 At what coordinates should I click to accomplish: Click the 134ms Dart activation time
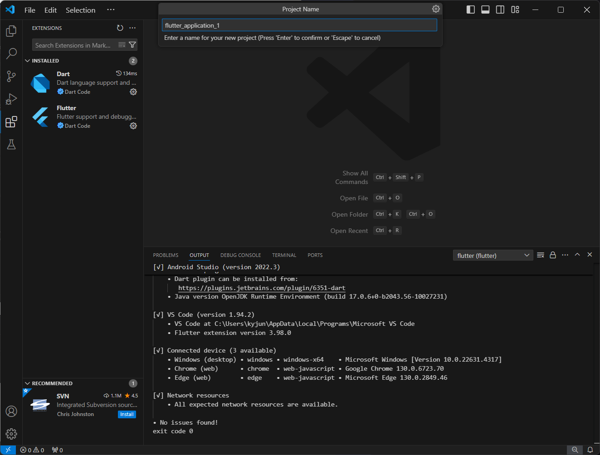click(x=127, y=73)
